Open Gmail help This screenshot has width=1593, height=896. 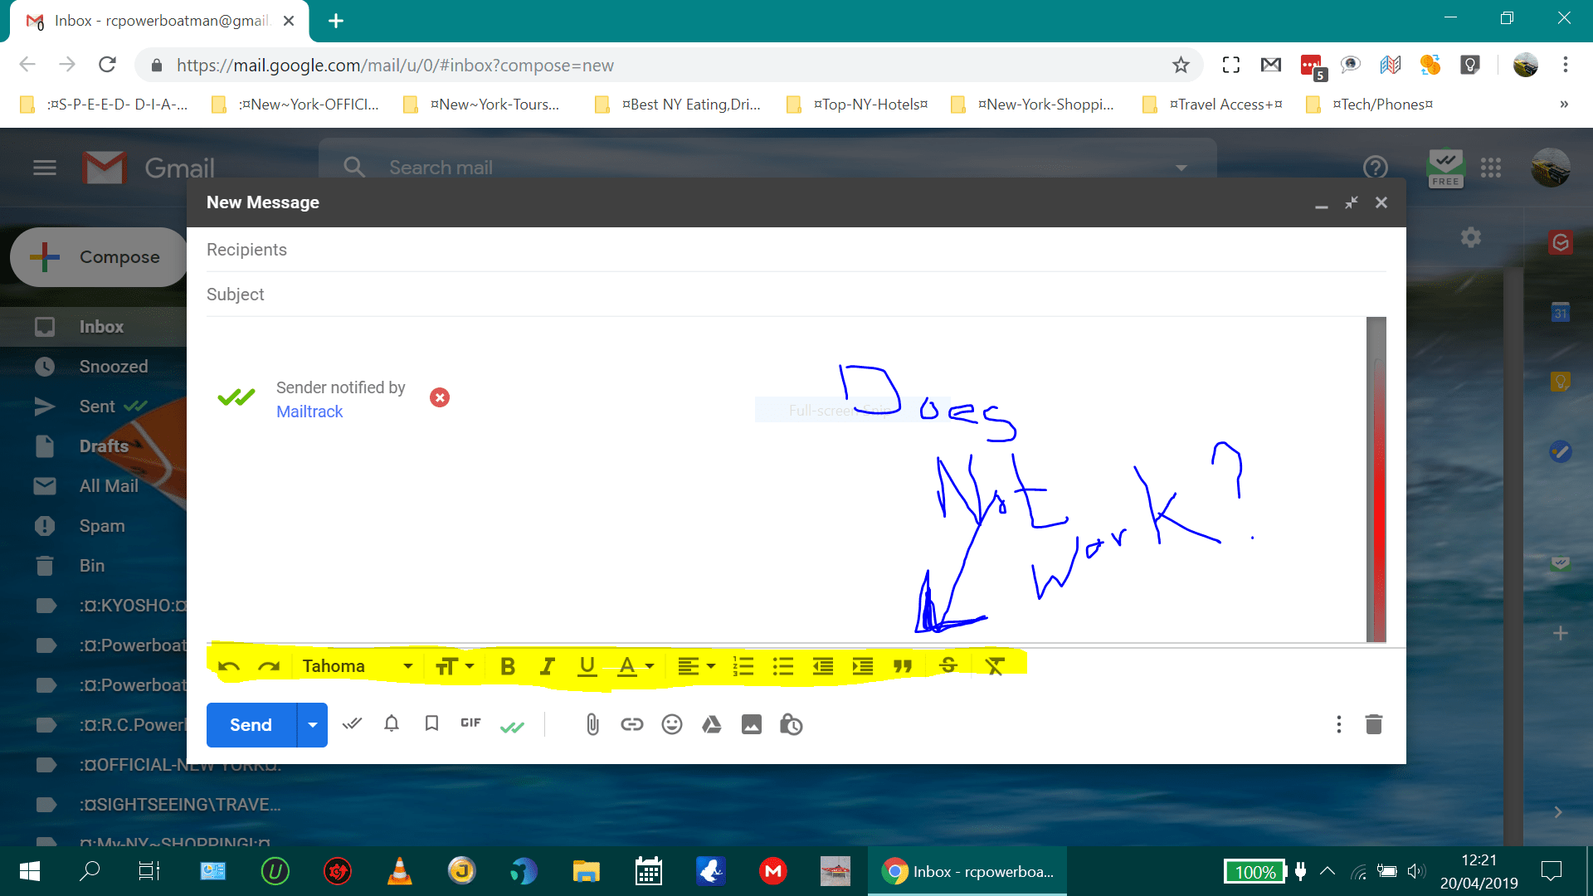coord(1375,167)
